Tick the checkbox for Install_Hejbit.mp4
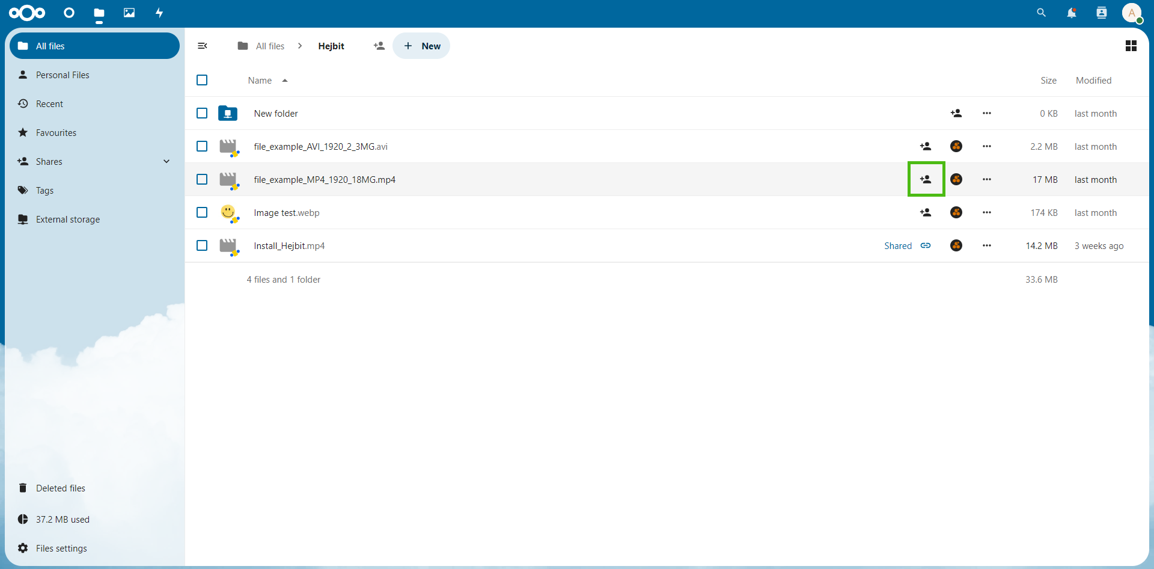The image size is (1154, 569). pyautogui.click(x=202, y=245)
